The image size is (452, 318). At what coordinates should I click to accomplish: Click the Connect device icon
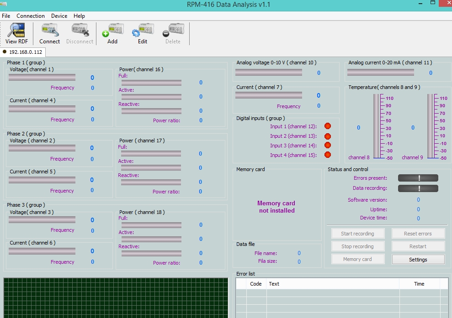pyautogui.click(x=49, y=34)
